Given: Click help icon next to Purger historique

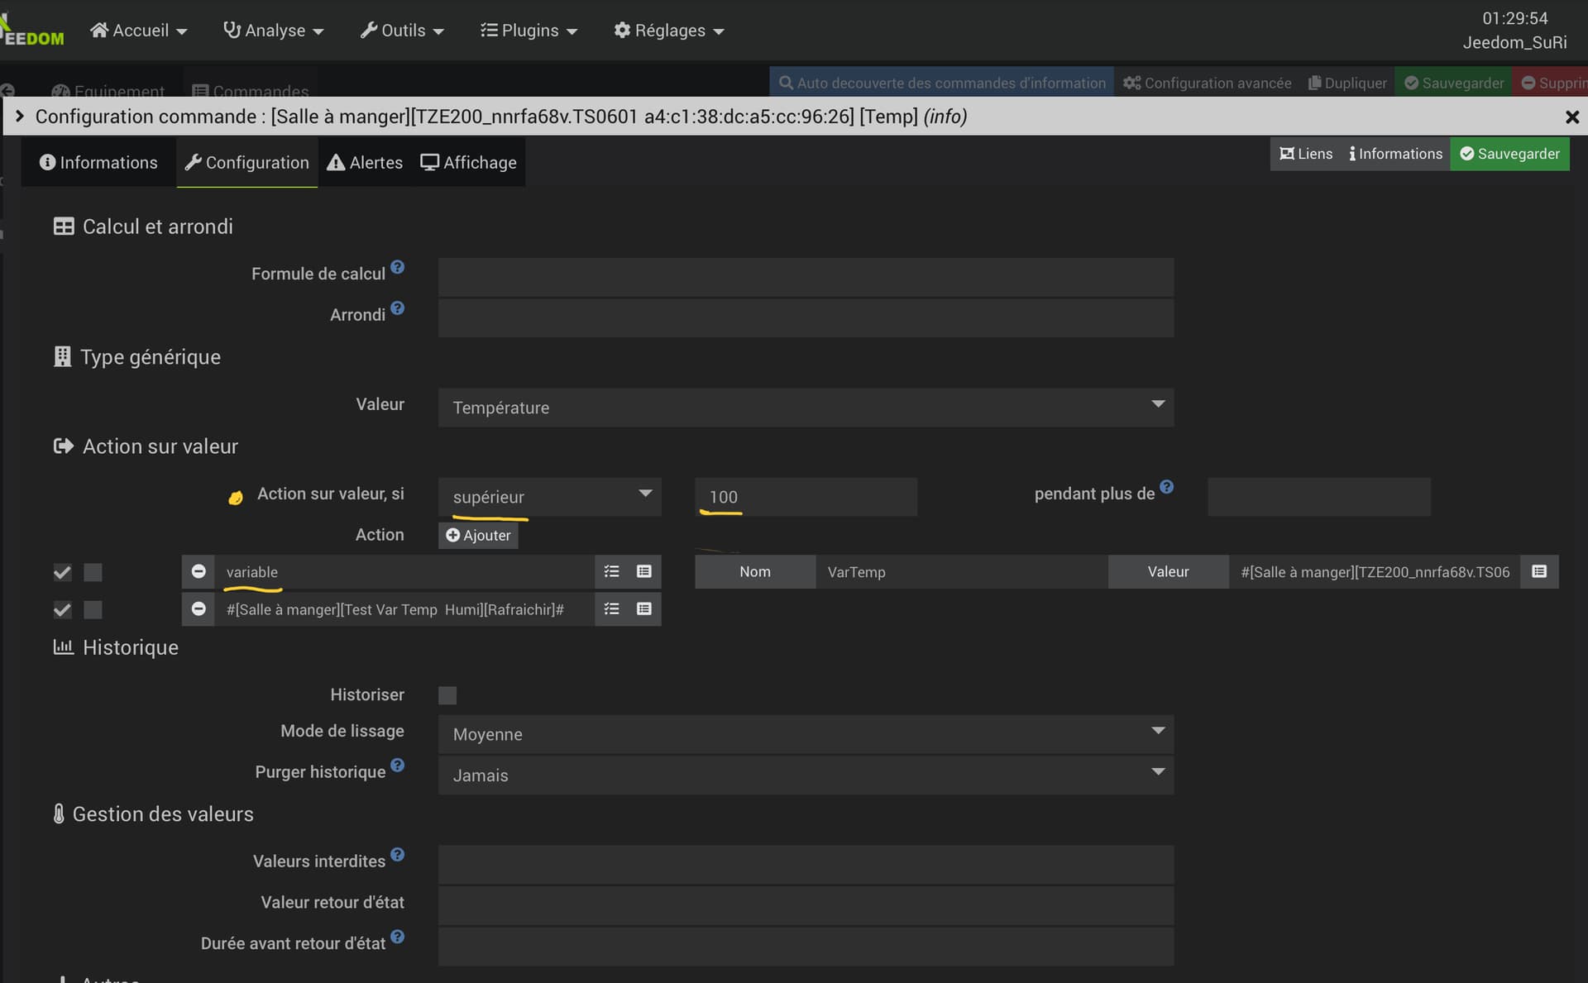Looking at the screenshot, I should [398, 765].
